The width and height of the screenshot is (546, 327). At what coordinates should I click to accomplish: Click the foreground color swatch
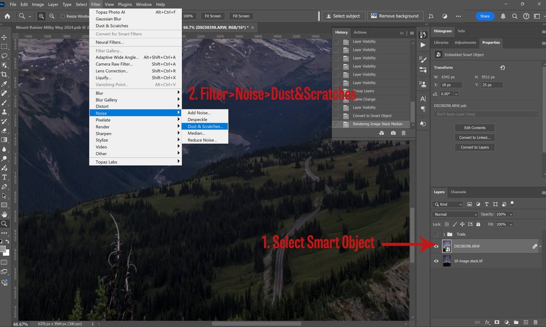point(3,249)
